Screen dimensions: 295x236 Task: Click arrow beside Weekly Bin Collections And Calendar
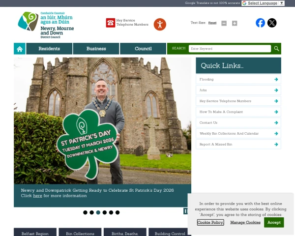coord(276,133)
